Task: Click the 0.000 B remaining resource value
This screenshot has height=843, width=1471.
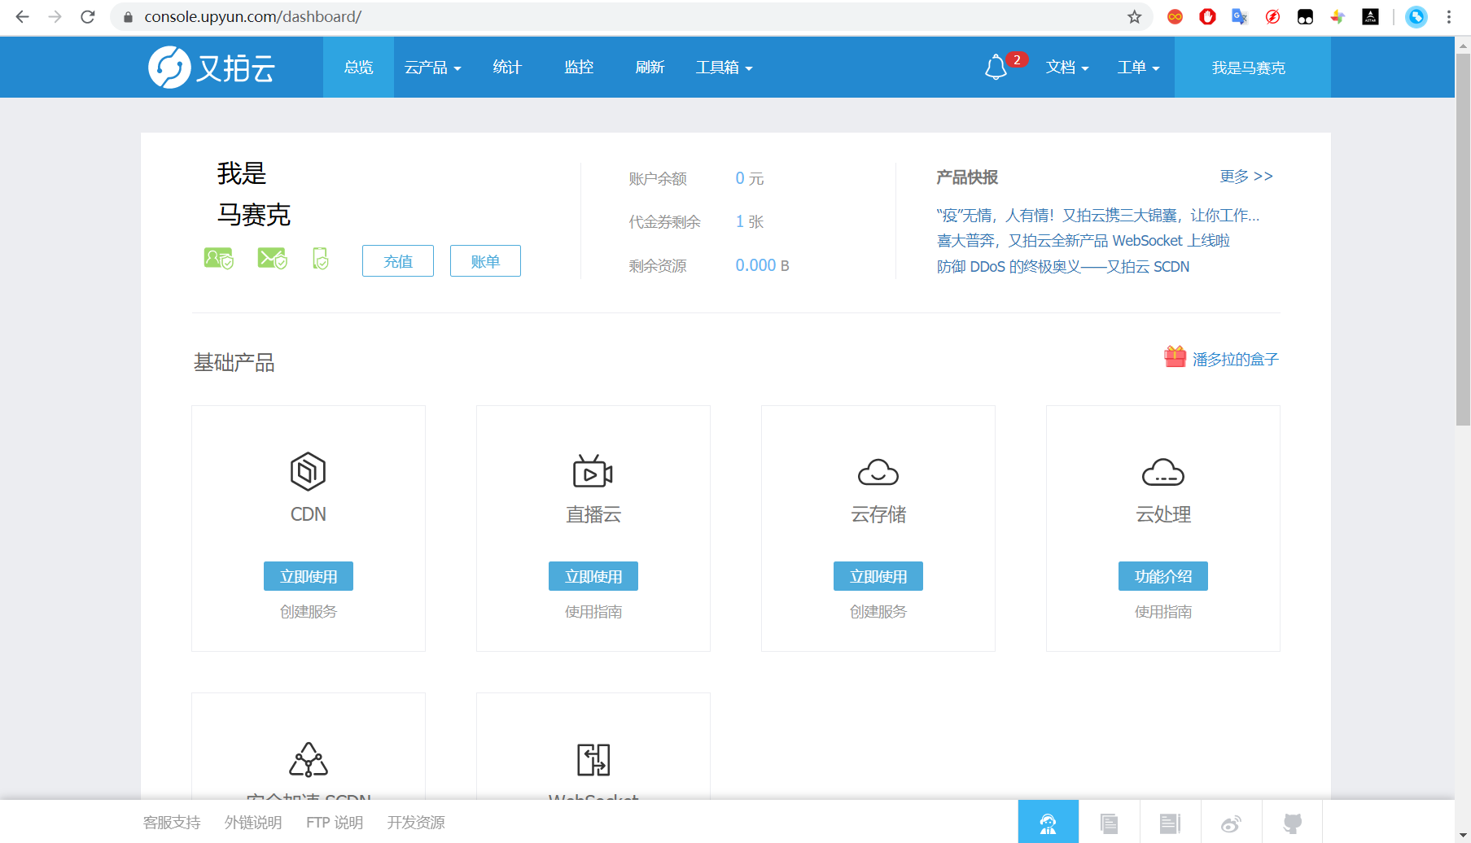Action: [762, 265]
